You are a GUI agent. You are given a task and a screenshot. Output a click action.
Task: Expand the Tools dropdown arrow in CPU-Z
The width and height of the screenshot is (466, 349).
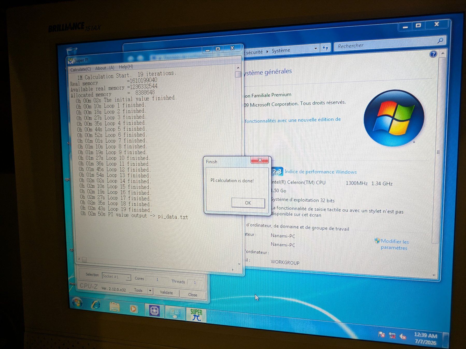point(150,291)
